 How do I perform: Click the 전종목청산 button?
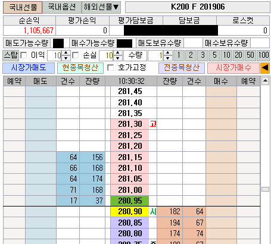click(182, 68)
